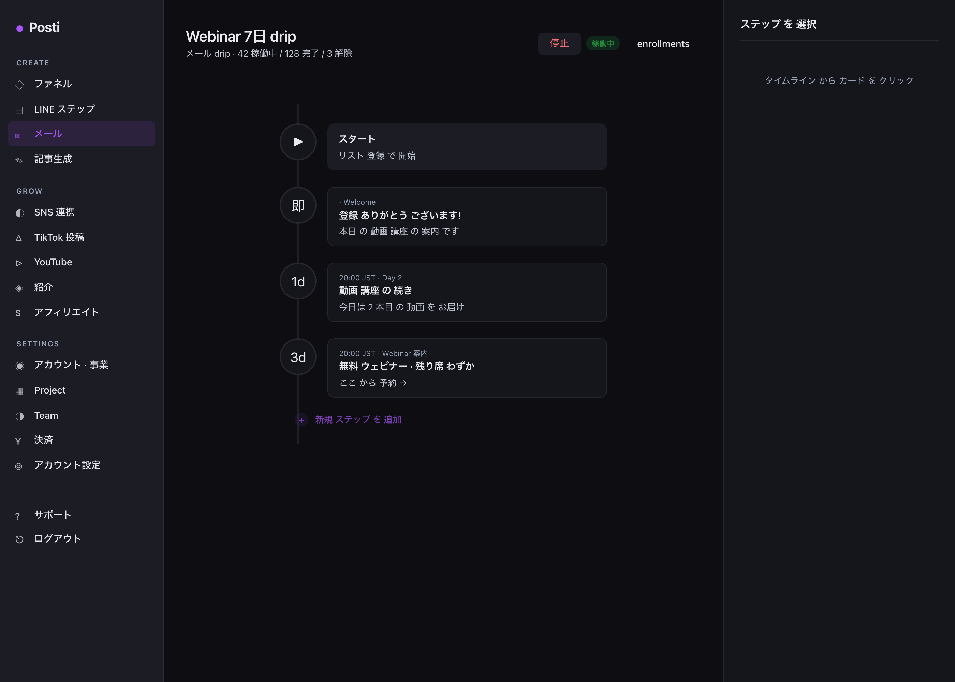Viewport: 955px width, 682px height.
Task: Click the アカウント・事業 circle icon
Action: (x=19, y=365)
